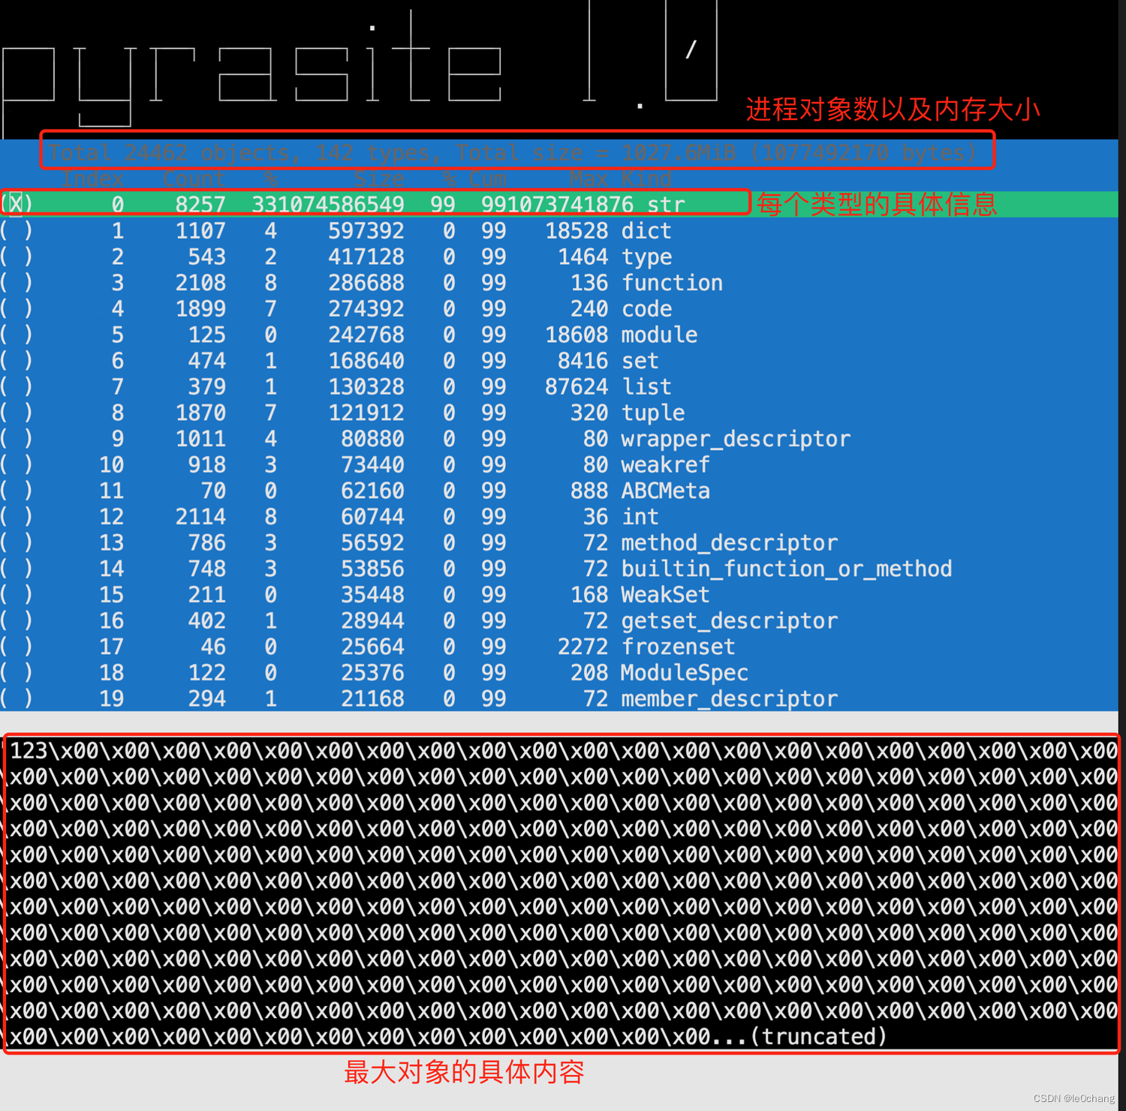Uncheck the selected str row checkbox
1126x1111 pixels.
point(17,203)
